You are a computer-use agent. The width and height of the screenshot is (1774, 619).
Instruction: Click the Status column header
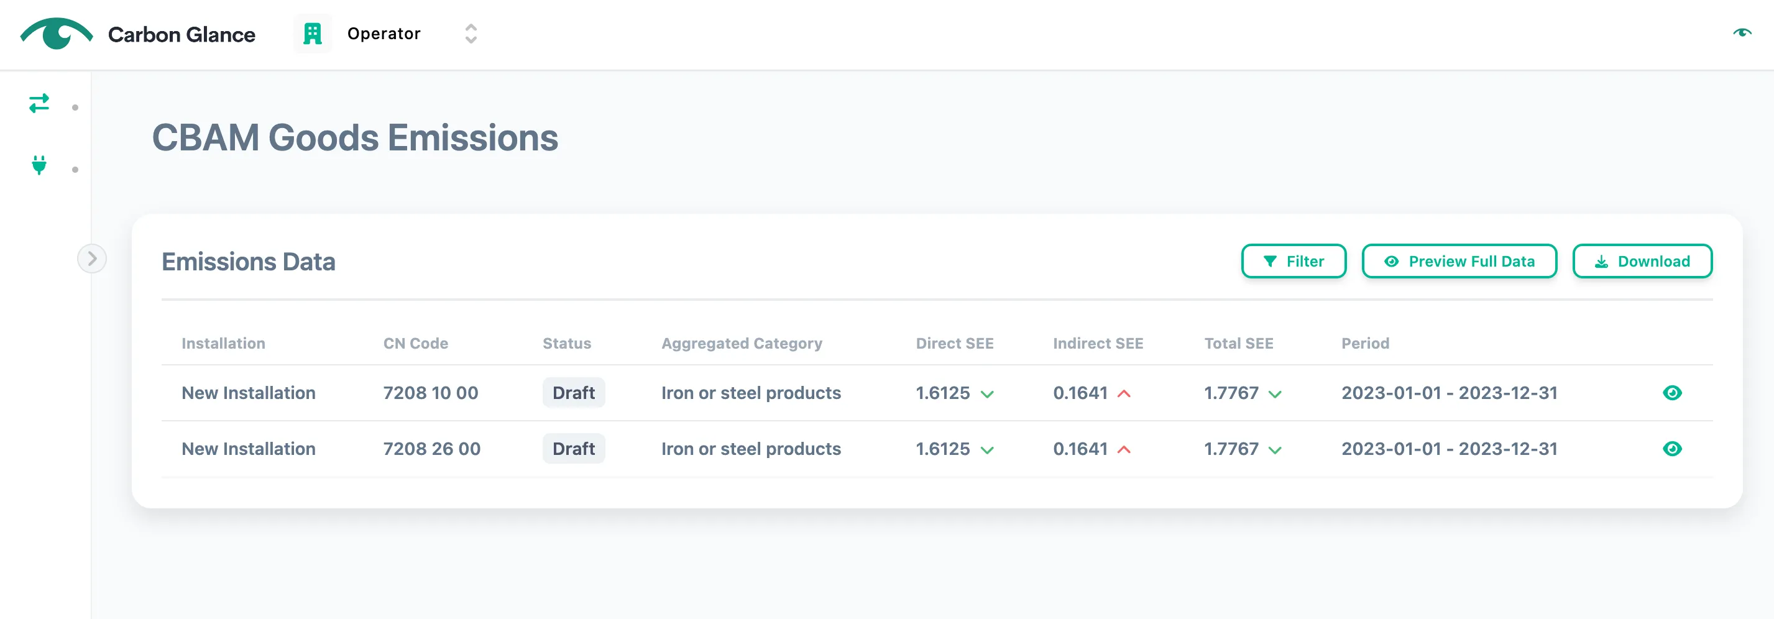point(566,343)
